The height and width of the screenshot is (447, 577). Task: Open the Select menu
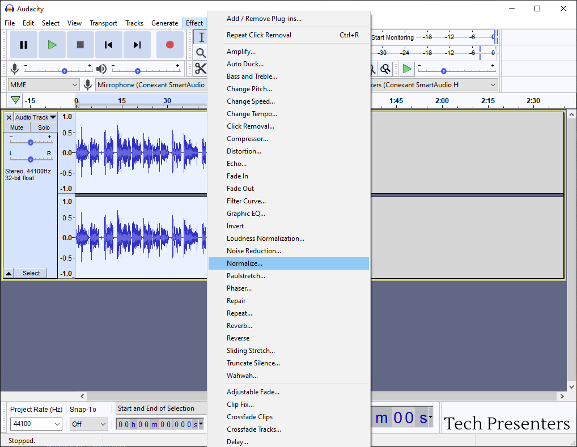point(51,23)
